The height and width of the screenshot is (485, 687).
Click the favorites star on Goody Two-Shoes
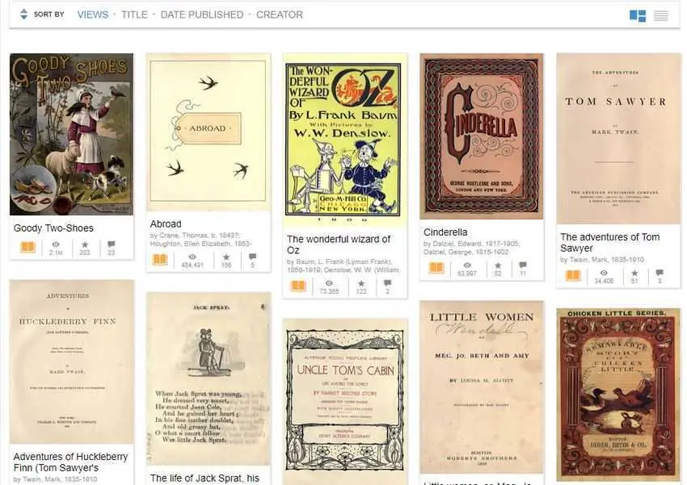click(x=85, y=245)
